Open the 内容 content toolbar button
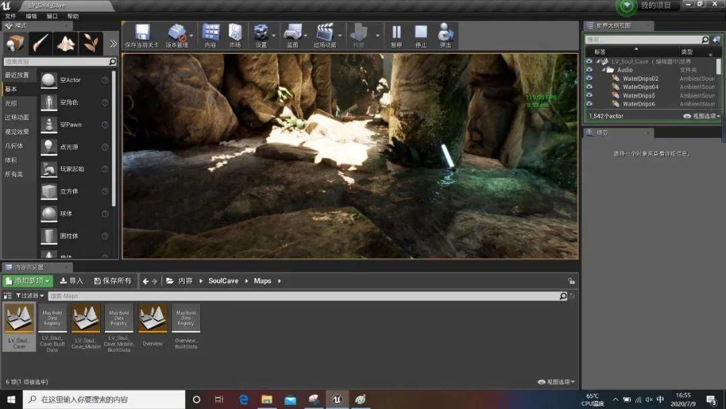Screen dimensions: 726x409 pos(210,36)
